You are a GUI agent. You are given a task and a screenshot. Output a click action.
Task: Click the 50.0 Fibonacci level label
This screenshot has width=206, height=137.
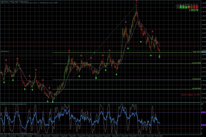pos(197,52)
